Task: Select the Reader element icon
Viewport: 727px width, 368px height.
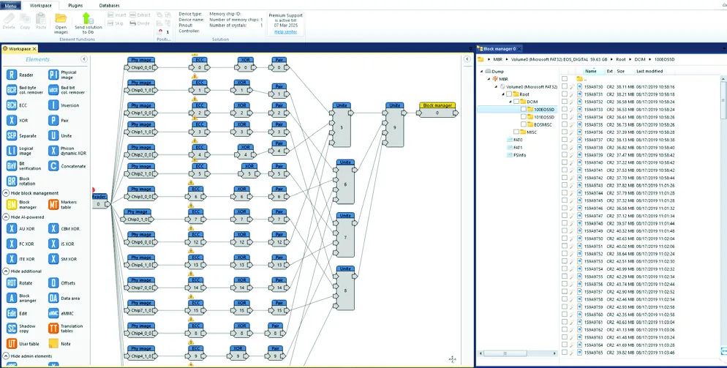Action: [12, 75]
